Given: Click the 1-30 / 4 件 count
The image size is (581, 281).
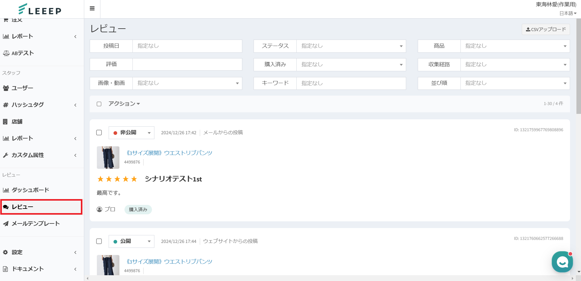Looking at the screenshot, I should 553,104.
